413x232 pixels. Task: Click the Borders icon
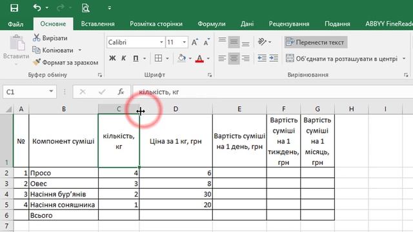(158, 58)
